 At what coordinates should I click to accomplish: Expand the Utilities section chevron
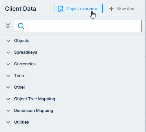[8, 122]
